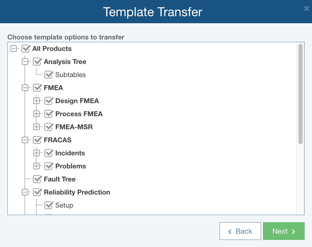The image size is (312, 247).
Task: Toggle the Setup checkbox
Action: pos(49,205)
